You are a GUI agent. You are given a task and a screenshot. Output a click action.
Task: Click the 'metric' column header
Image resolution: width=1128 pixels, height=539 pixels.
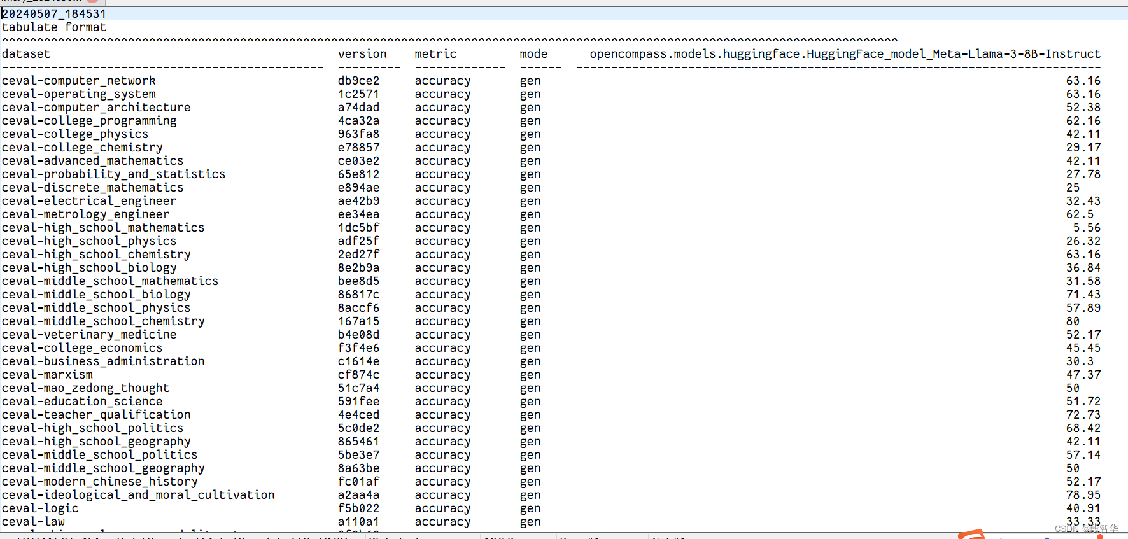[x=435, y=54]
